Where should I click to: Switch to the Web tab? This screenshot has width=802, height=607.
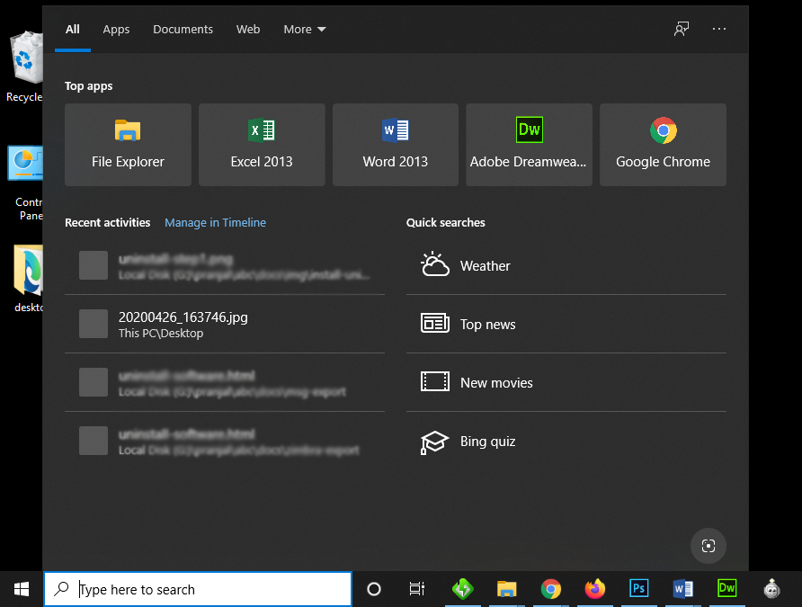tap(248, 29)
